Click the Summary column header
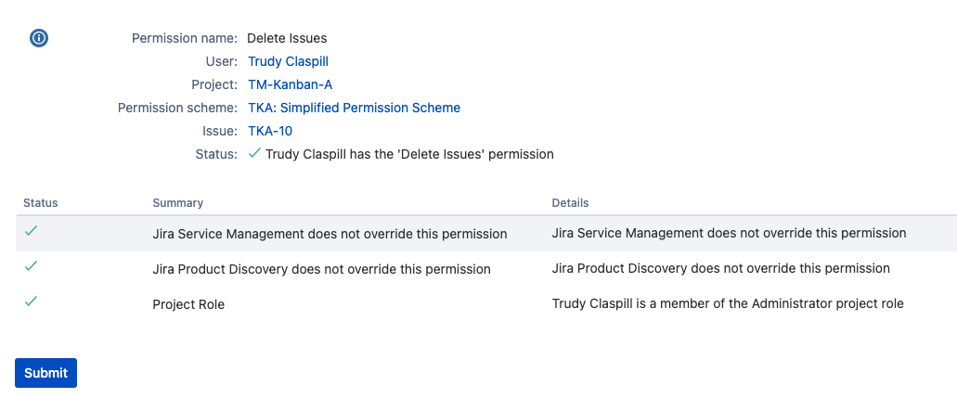 tap(177, 202)
